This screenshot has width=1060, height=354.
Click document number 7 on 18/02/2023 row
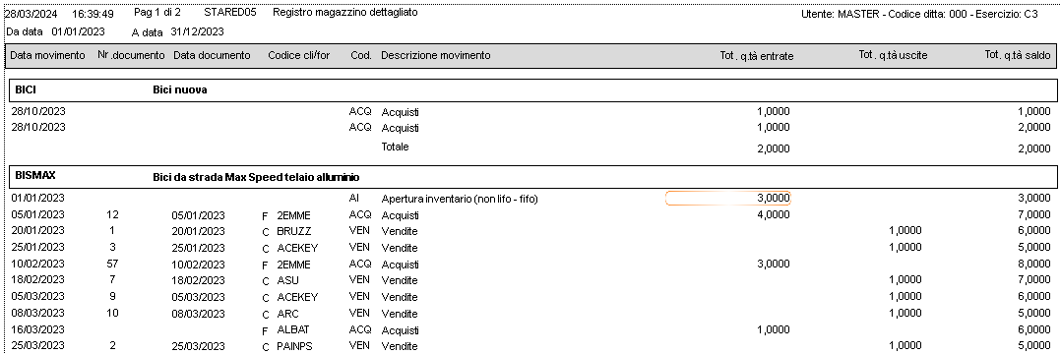pyautogui.click(x=113, y=279)
